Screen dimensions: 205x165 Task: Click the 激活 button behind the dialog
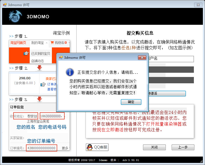(x=167, y=93)
